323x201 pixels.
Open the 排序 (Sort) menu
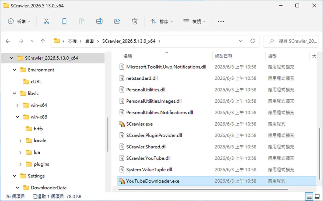(162, 22)
